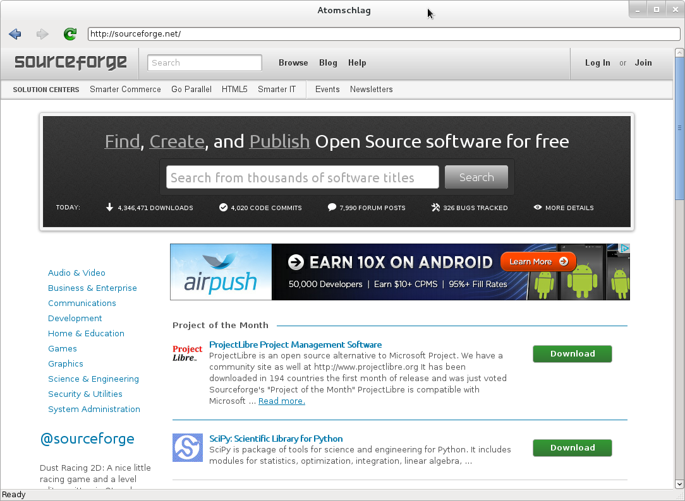Click the forward navigation arrow
Viewport: 685px width, 501px height.
point(42,34)
